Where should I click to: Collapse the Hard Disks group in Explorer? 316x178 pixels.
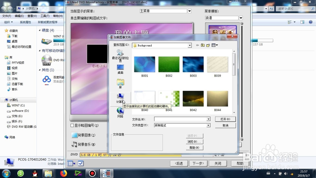(39, 30)
